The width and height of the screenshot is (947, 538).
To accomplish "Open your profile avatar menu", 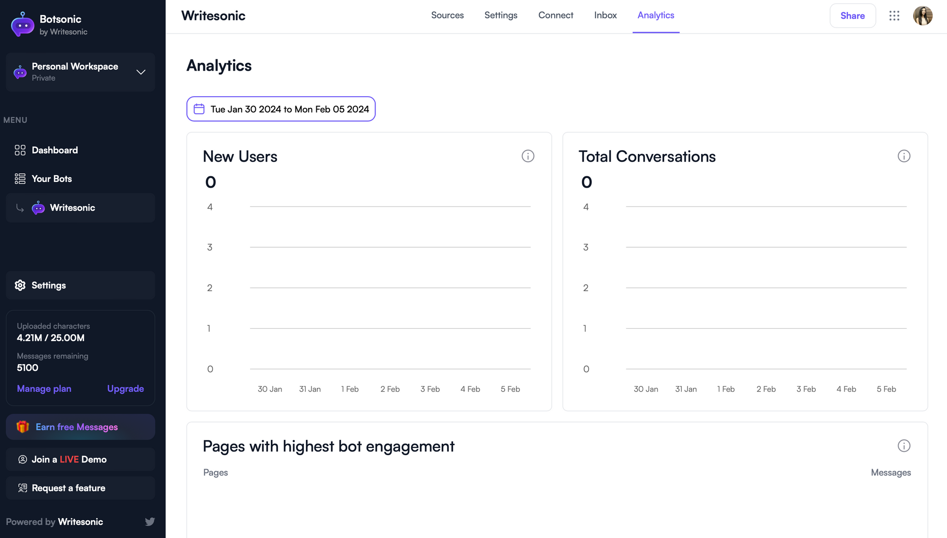I will (x=922, y=16).
